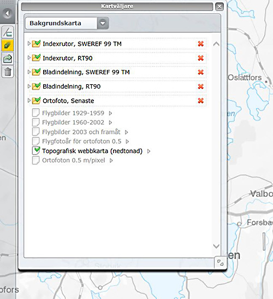Enable Flygbilder 1929-1959 checkbox
Screen dimensions: 273x299
click(36, 113)
